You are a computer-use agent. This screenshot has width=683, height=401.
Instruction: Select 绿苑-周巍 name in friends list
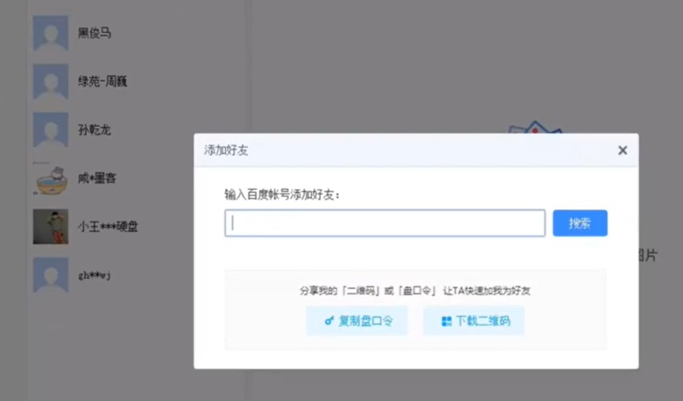102,82
